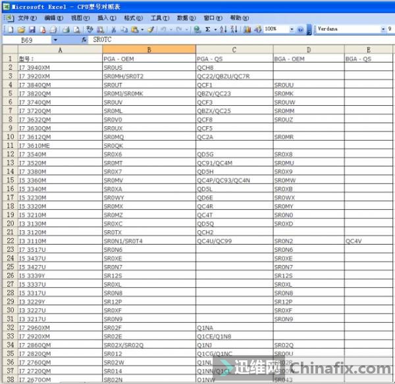395x384 pixels.
Task: Expand the AutoSum functions dropdown
Action: tap(215, 30)
